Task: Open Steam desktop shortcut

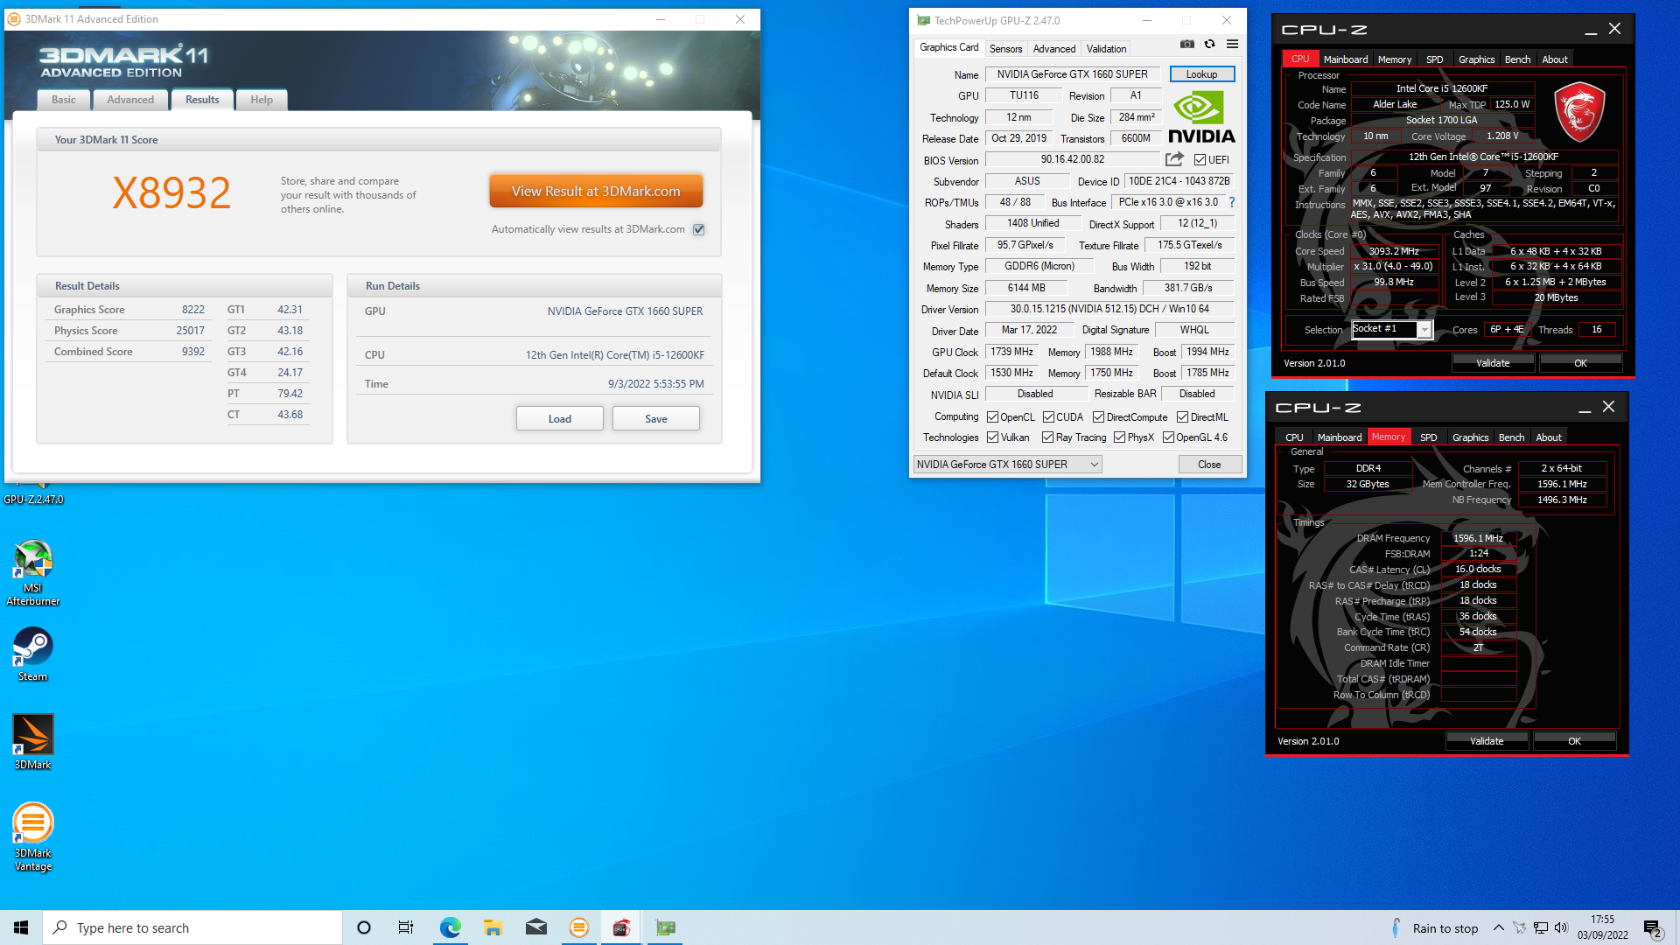Action: click(x=33, y=654)
